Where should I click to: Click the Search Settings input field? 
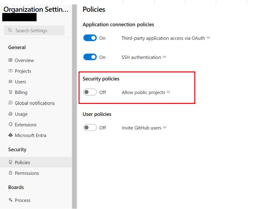tap(34, 30)
